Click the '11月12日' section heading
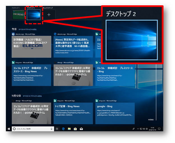Screen dimensions: 175x143 [16, 96]
